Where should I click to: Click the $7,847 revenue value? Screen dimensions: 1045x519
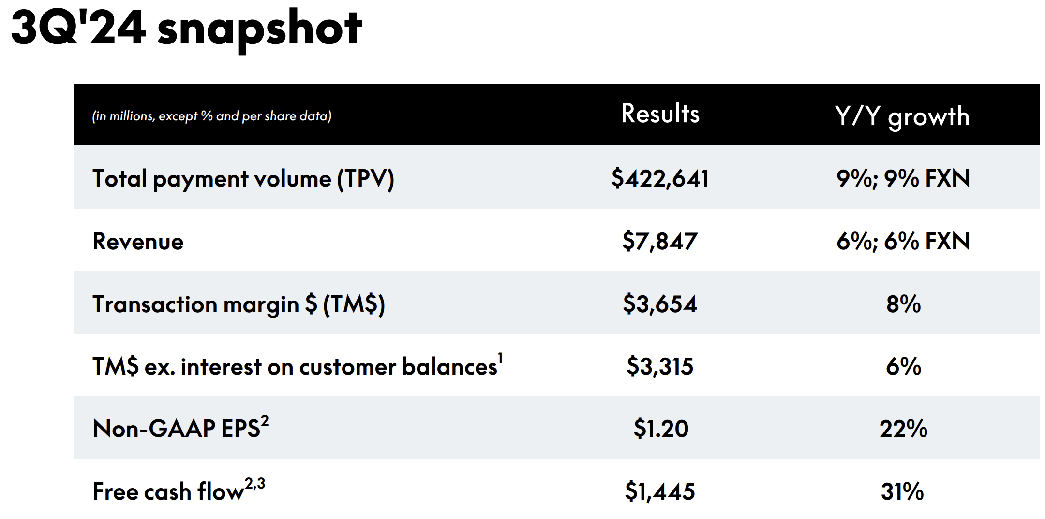660,241
